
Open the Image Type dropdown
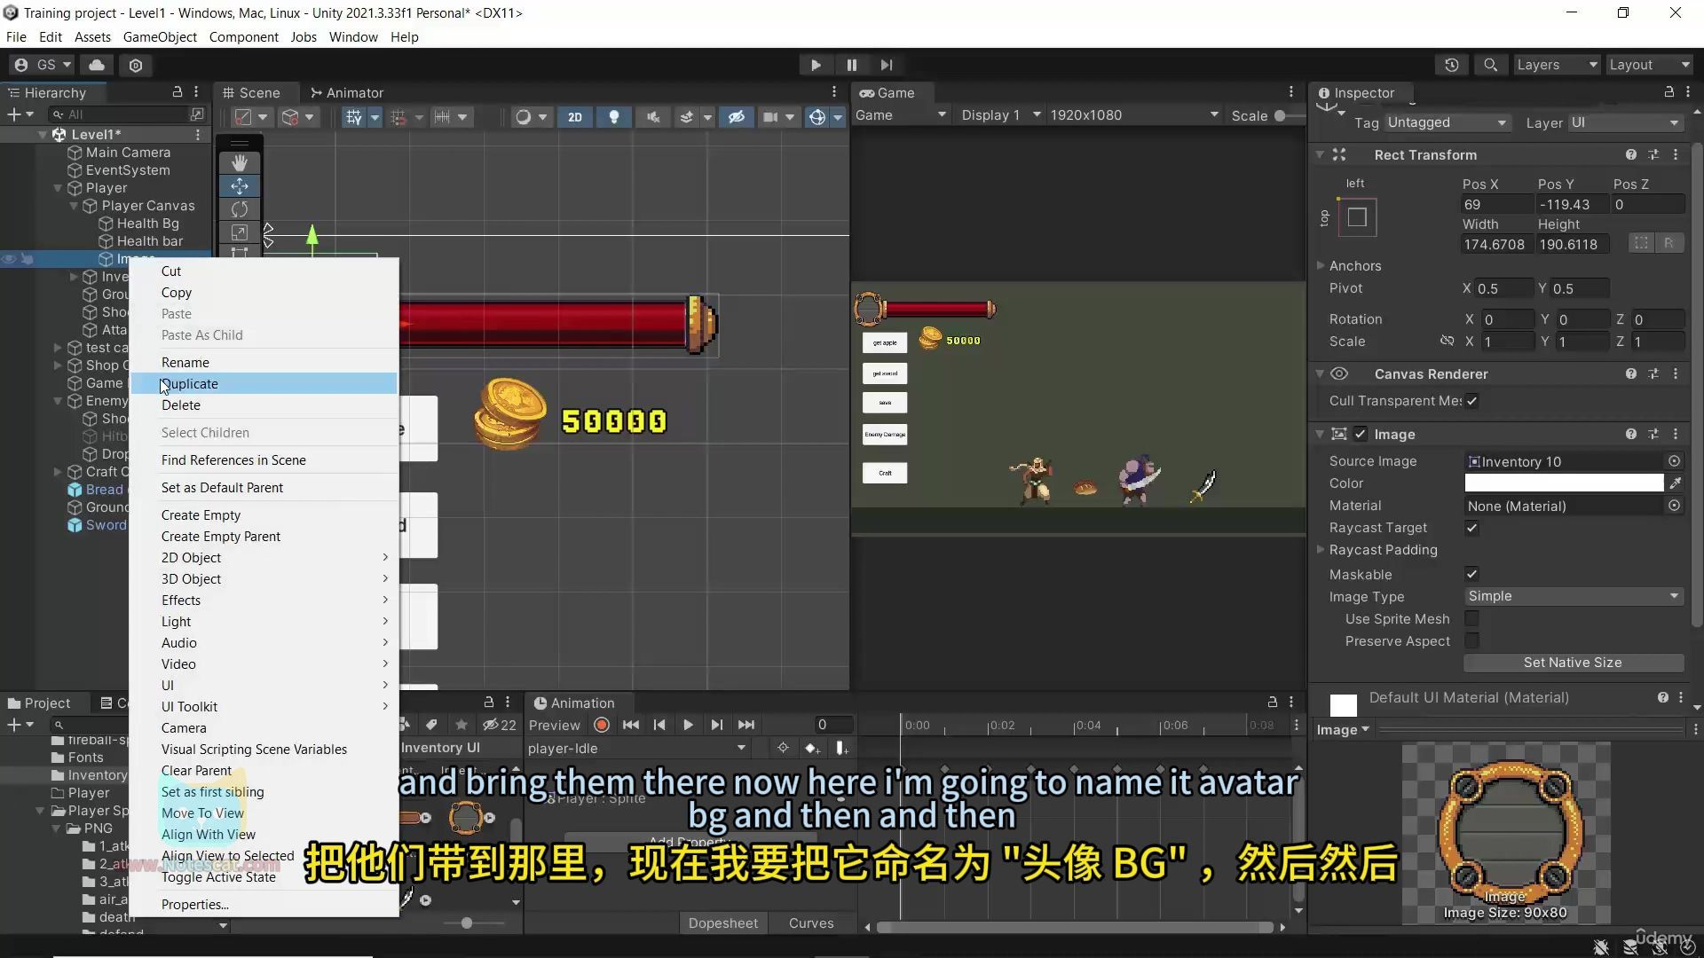click(x=1574, y=596)
